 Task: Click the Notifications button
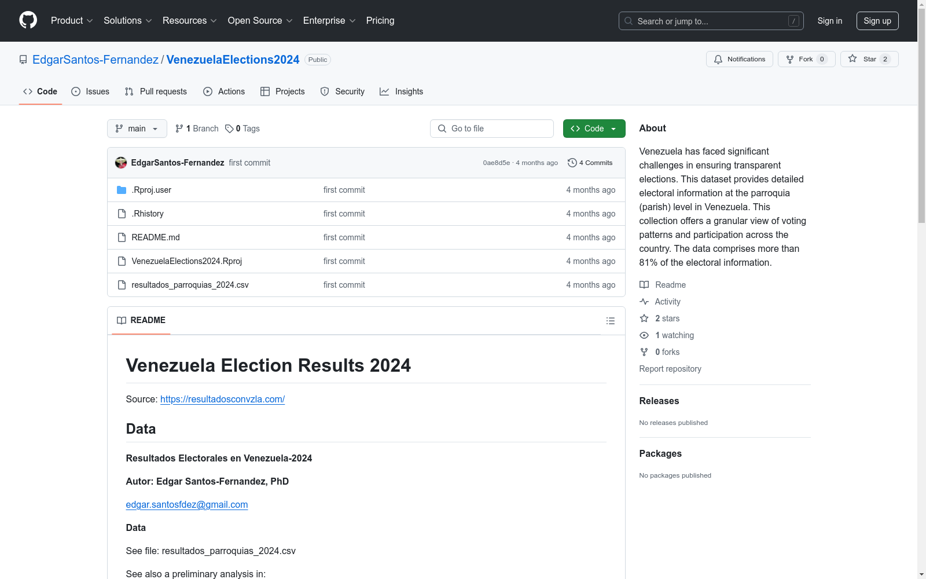pyautogui.click(x=740, y=59)
